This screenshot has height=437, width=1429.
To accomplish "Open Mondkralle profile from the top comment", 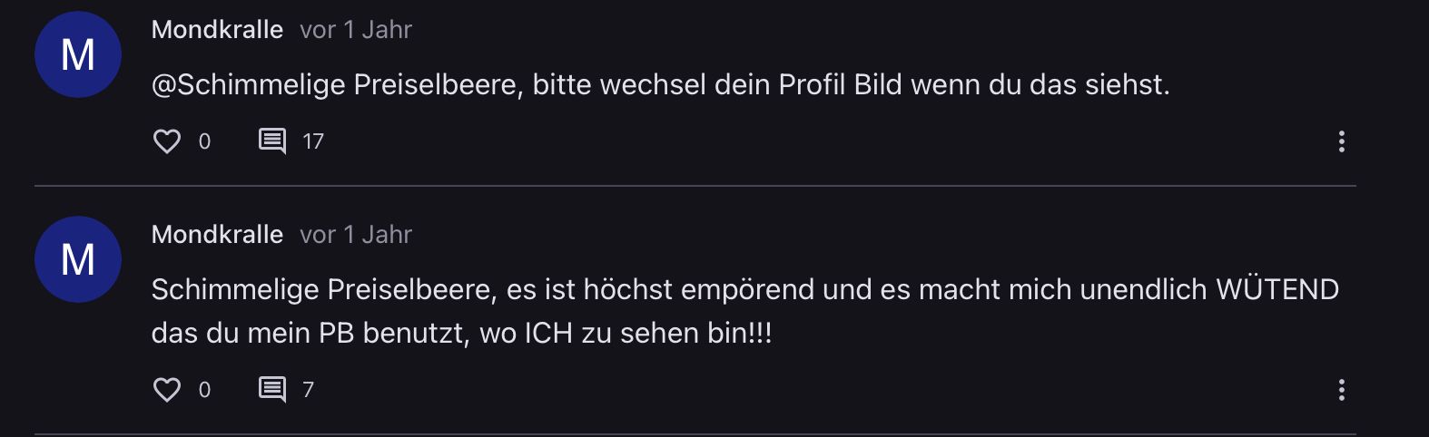I will tap(217, 30).
